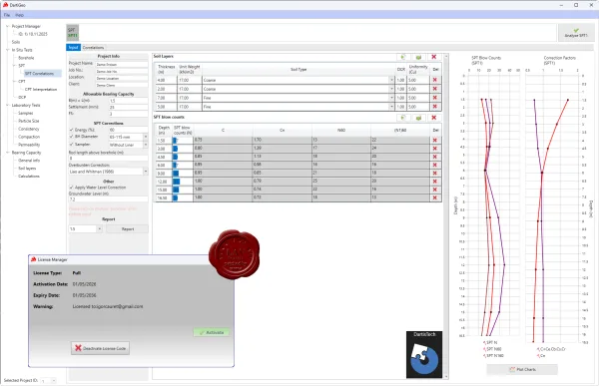Toggle the Sampler correction checkbox
The image size is (599, 386).
(x=71, y=145)
